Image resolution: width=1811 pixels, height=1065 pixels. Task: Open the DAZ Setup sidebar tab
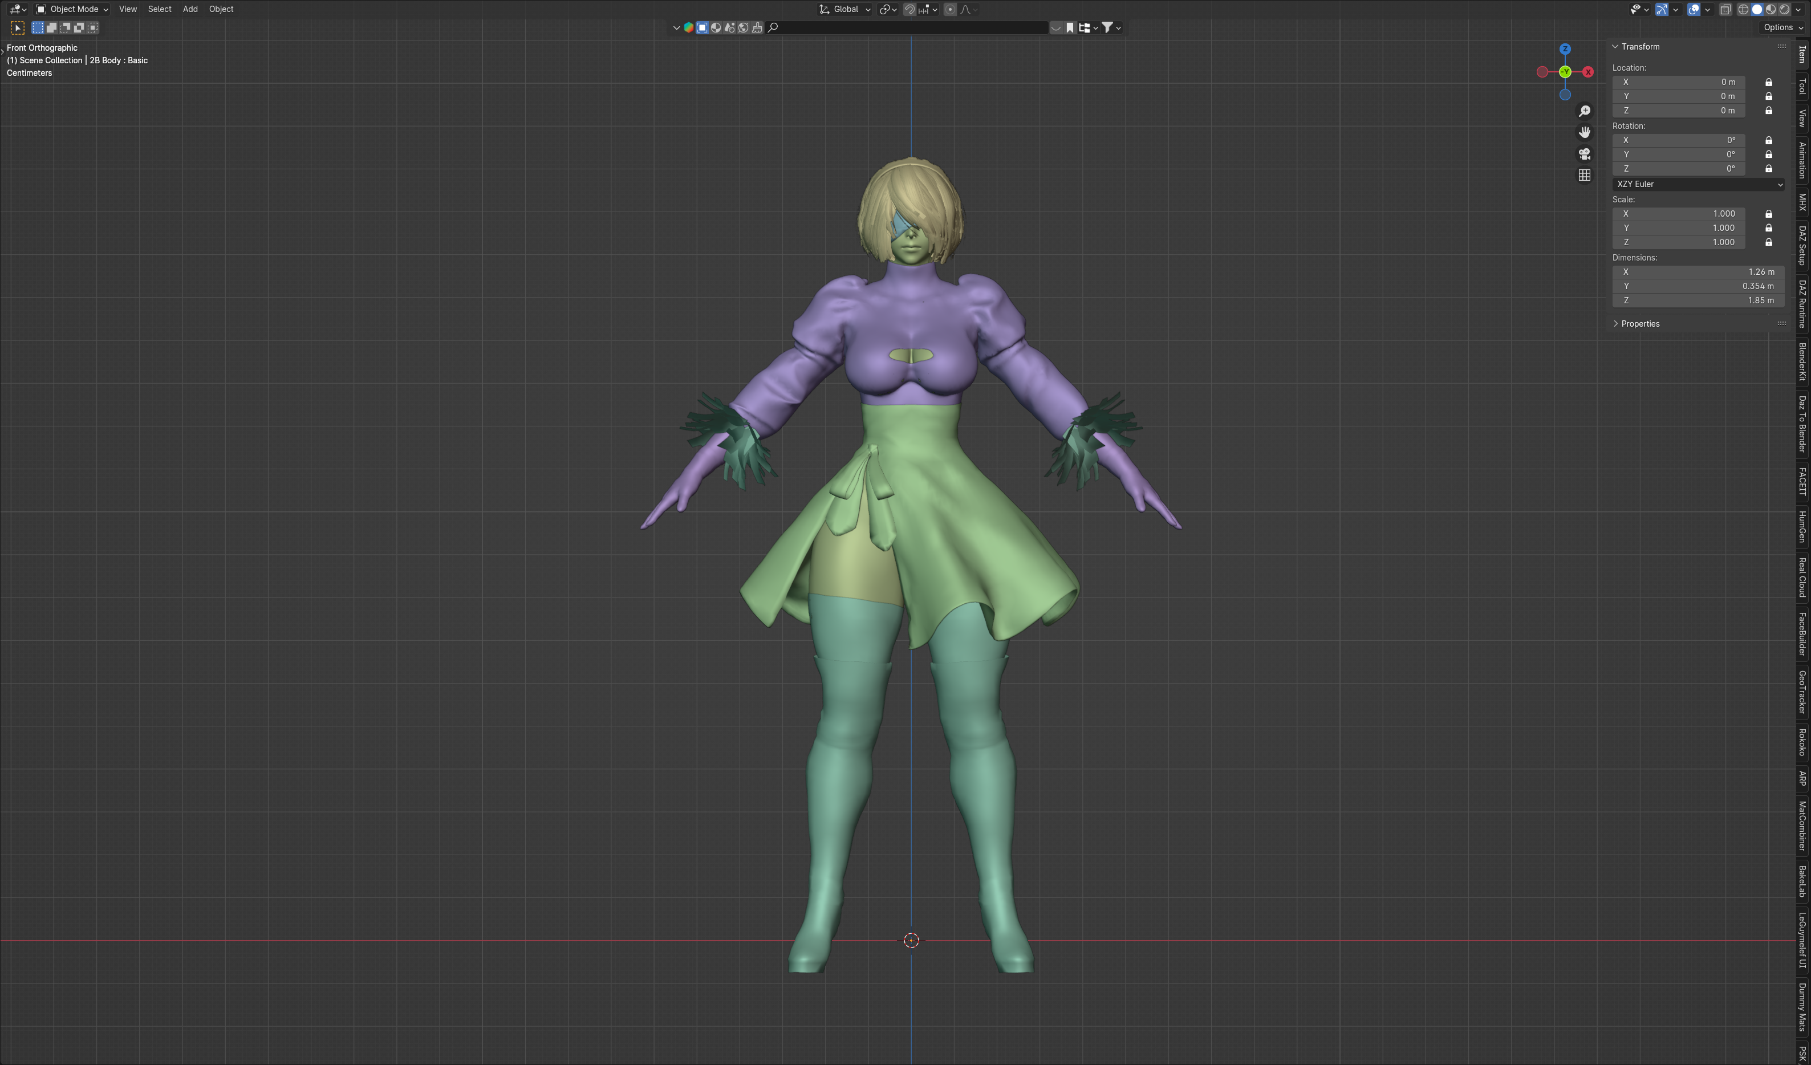(1802, 246)
